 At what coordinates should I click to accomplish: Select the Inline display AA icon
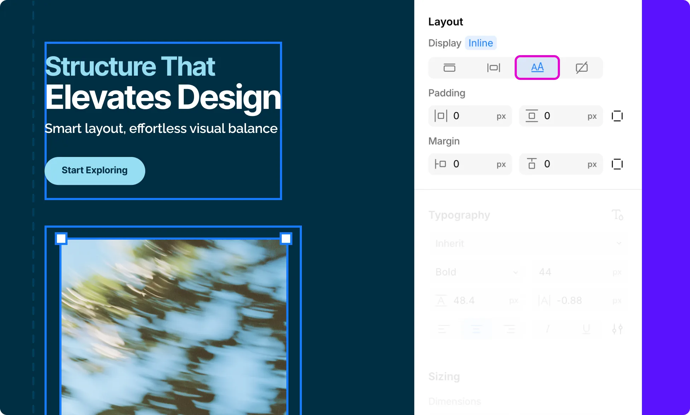coord(537,68)
